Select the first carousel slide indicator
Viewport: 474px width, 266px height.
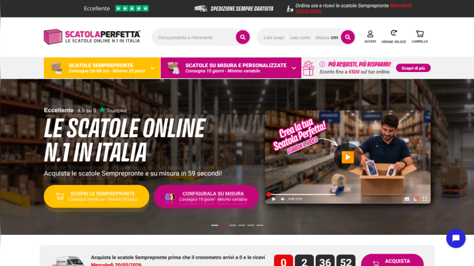point(215,225)
